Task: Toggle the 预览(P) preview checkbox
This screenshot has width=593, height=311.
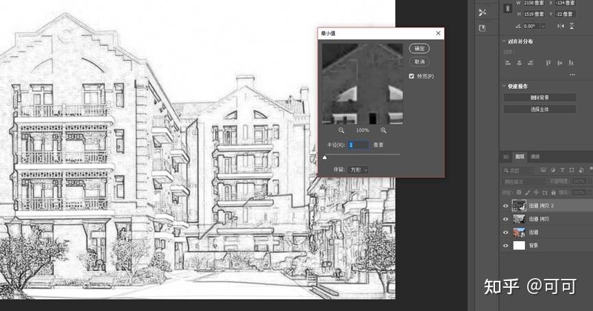Action: (x=411, y=76)
